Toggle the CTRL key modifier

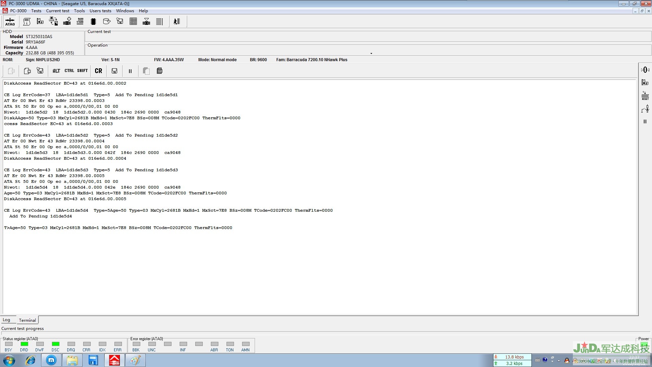point(69,71)
